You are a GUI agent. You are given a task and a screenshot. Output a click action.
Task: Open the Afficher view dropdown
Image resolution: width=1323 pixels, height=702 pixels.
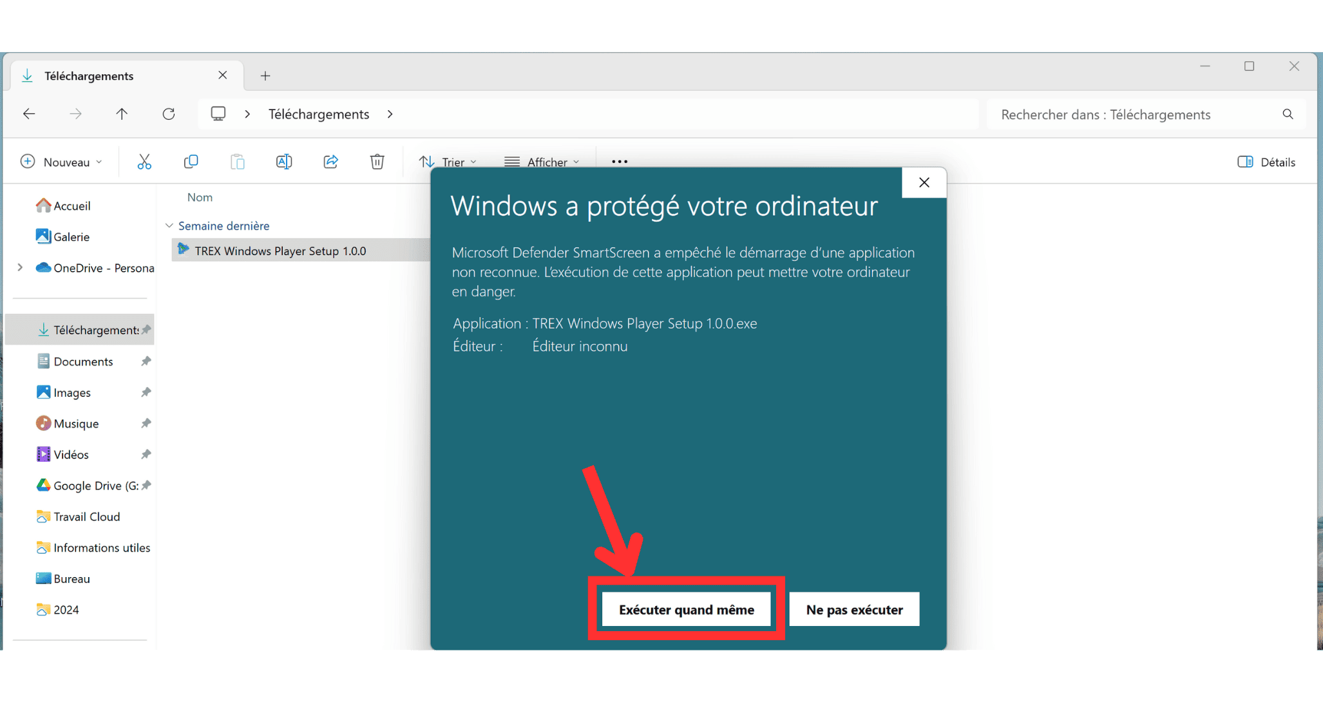pyautogui.click(x=542, y=162)
